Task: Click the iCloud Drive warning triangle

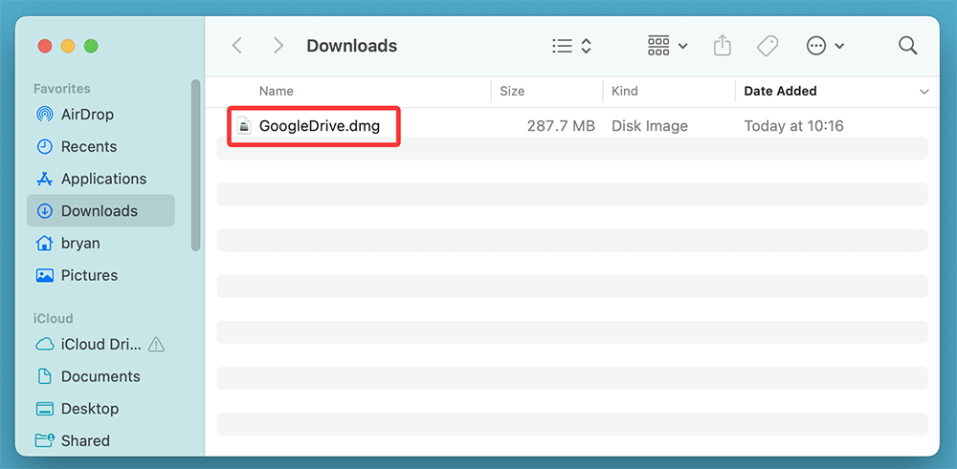Action: (x=156, y=344)
